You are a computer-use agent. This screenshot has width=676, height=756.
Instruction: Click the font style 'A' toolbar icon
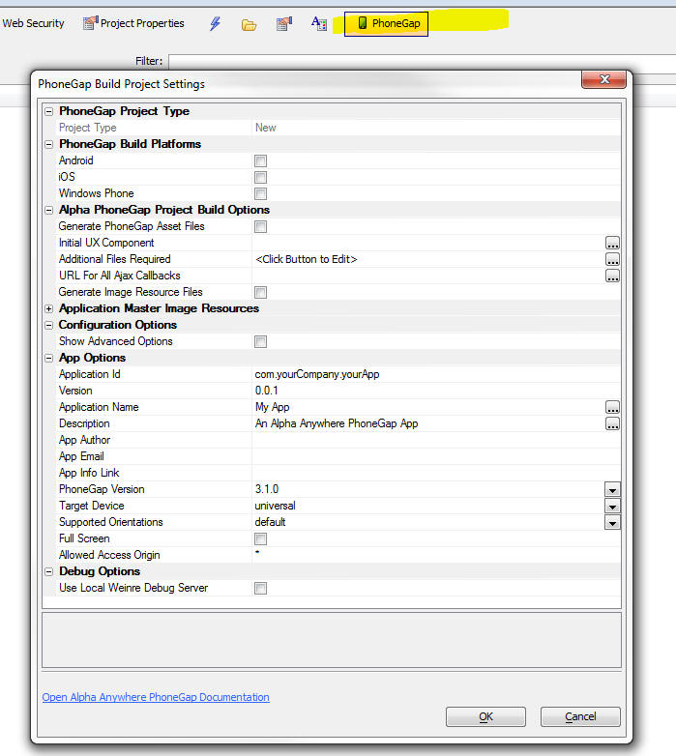(319, 23)
